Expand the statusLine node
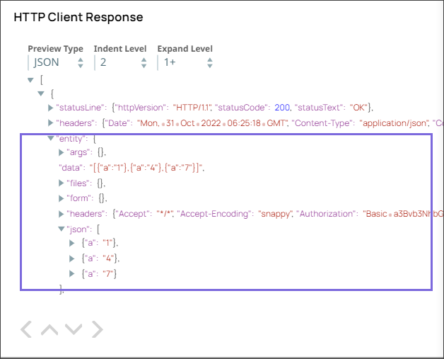Image resolution: width=444 pixels, height=359 pixels. tap(50, 108)
